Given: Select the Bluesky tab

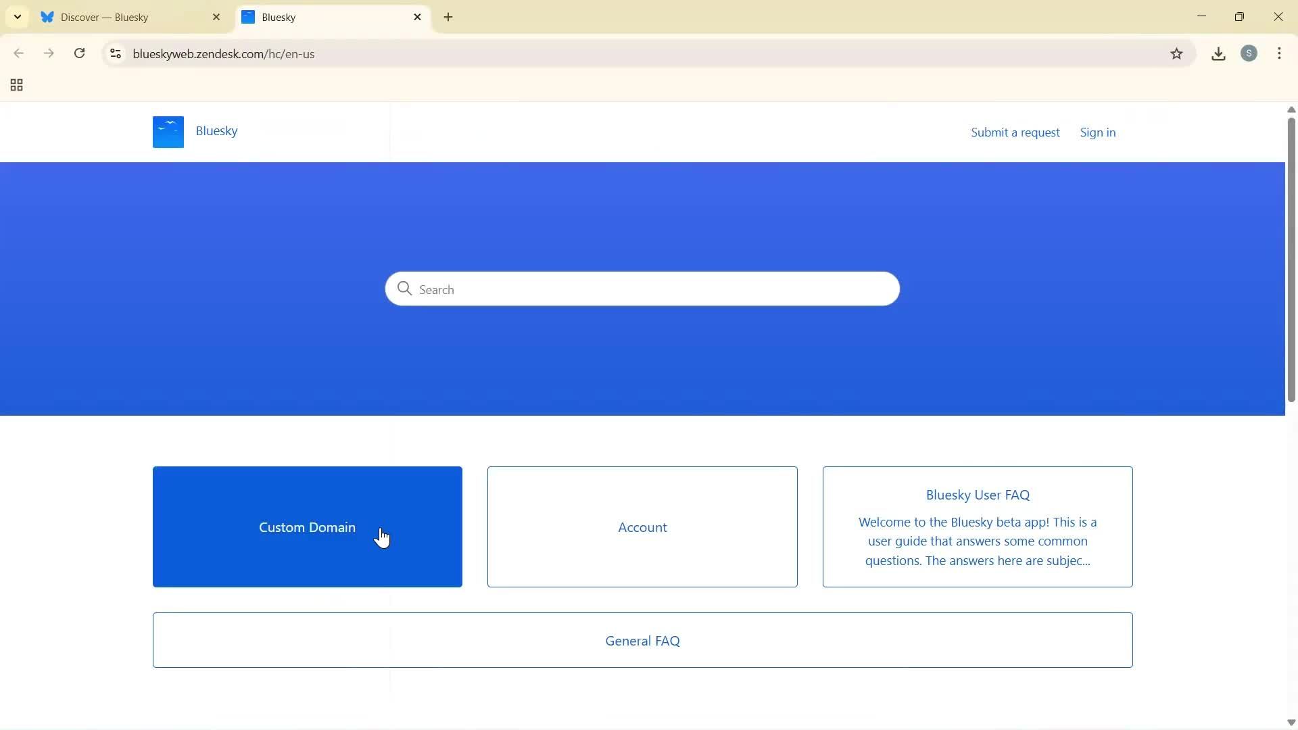Looking at the screenshot, I should [x=318, y=17].
